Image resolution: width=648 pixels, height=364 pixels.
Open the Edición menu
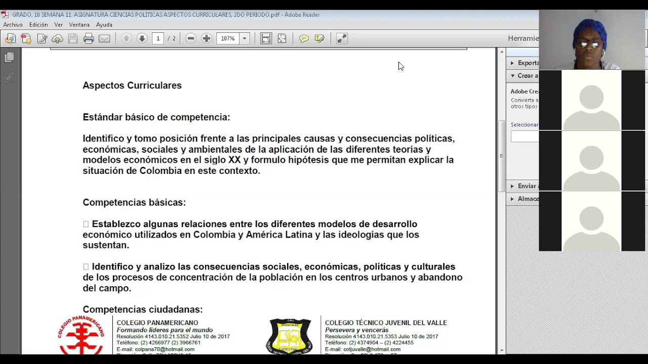click(38, 25)
